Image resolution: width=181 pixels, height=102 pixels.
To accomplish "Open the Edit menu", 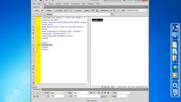I will (x=39, y=4).
